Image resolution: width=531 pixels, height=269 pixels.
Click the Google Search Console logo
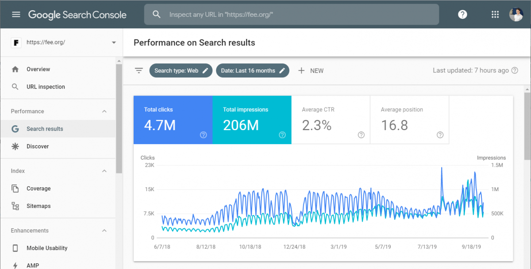click(77, 15)
